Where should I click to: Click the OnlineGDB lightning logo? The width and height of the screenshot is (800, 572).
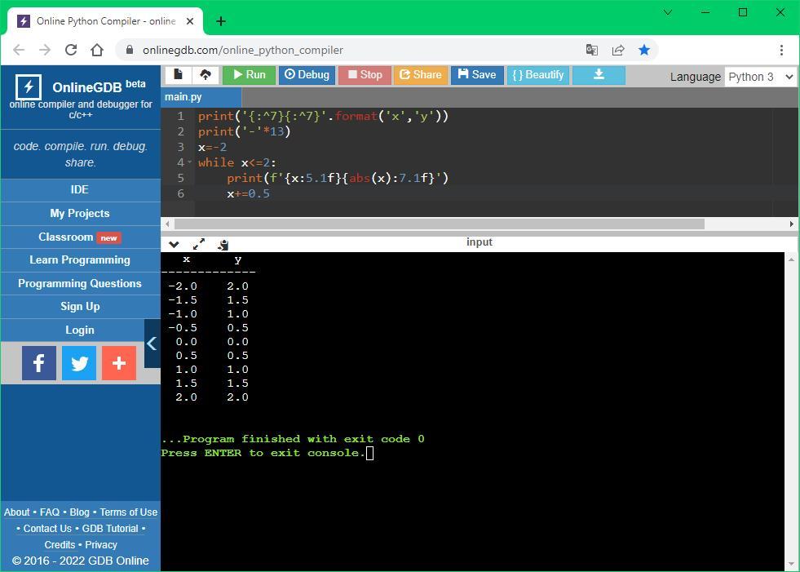29,86
